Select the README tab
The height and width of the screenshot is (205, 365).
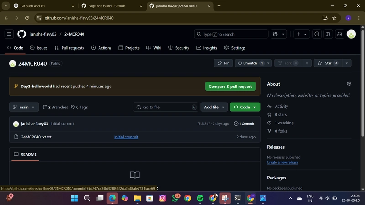point(26,154)
